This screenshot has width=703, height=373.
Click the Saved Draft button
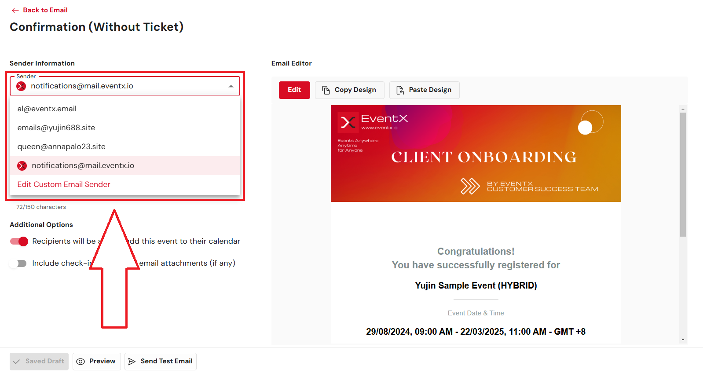click(39, 361)
